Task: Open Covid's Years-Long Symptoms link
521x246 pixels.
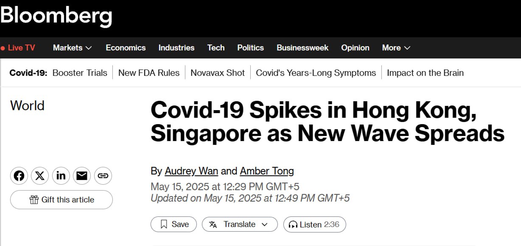Action: [x=316, y=73]
